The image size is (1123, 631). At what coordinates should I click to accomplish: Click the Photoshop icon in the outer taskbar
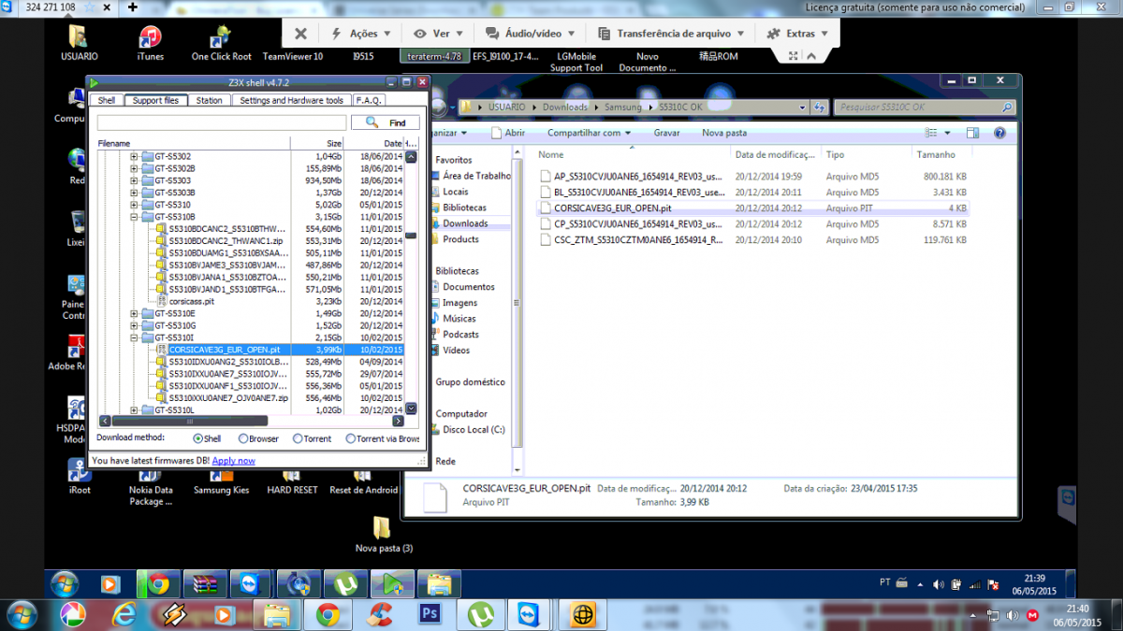coord(430,615)
